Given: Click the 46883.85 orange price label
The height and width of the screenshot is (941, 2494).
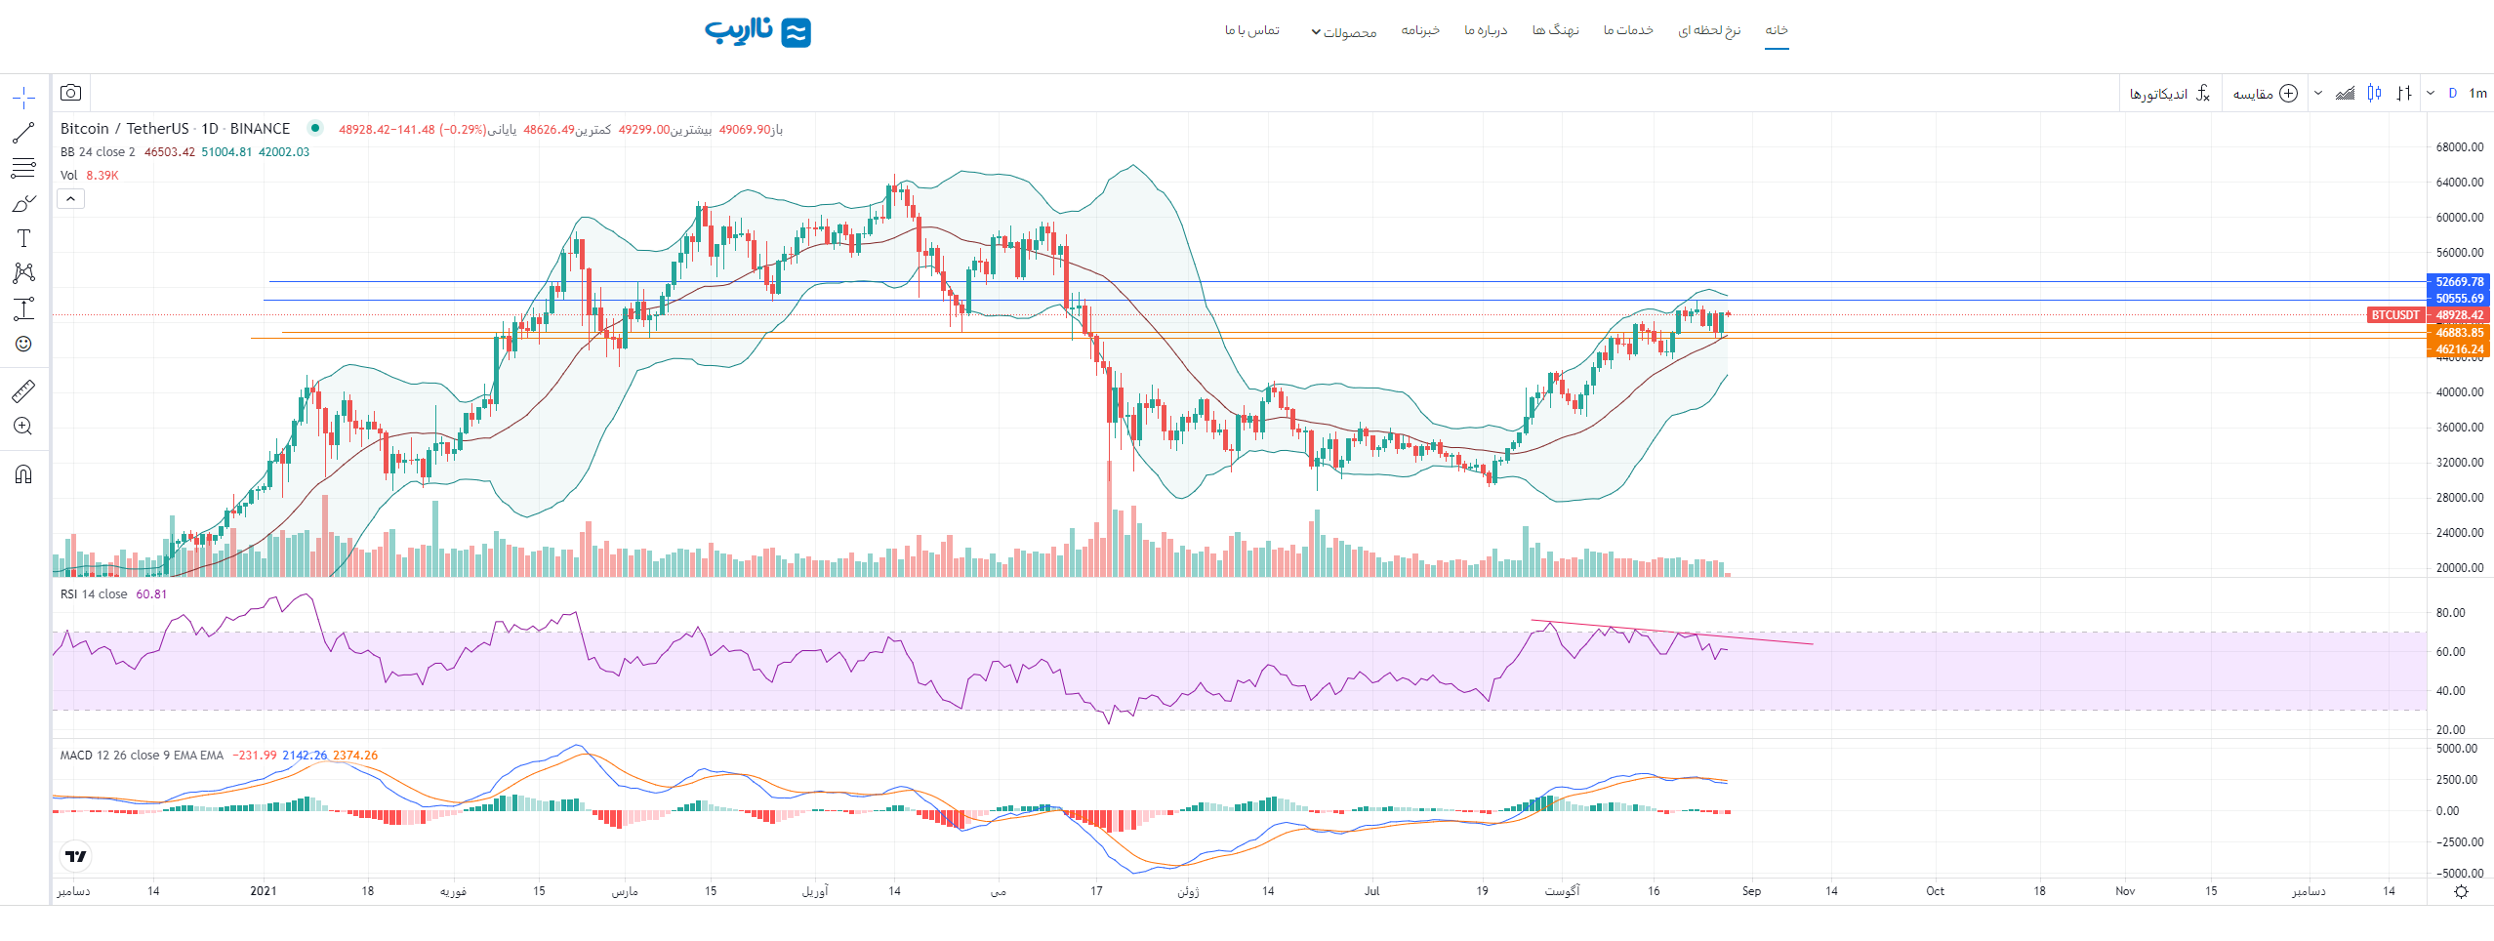Looking at the screenshot, I should click(x=2458, y=333).
